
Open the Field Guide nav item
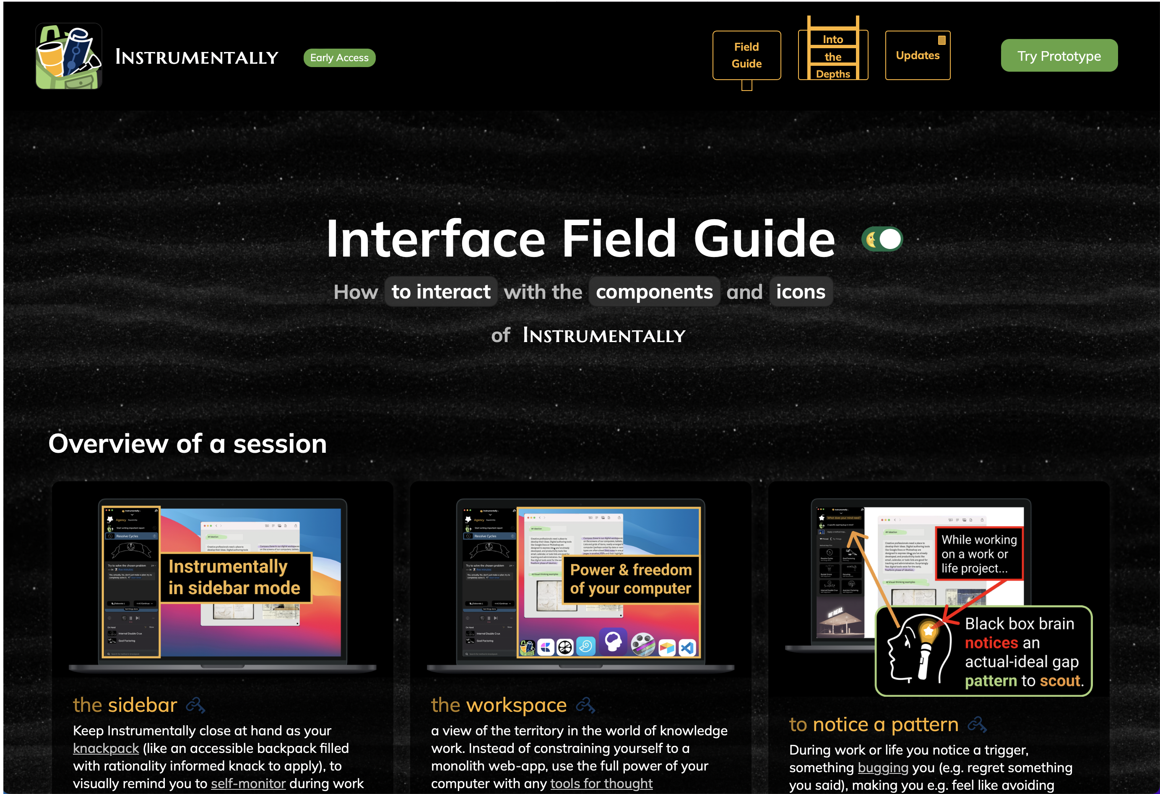tap(747, 55)
